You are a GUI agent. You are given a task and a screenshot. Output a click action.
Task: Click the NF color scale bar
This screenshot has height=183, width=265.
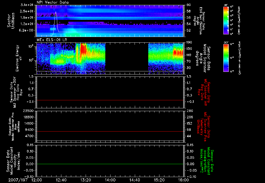coord(226,20)
